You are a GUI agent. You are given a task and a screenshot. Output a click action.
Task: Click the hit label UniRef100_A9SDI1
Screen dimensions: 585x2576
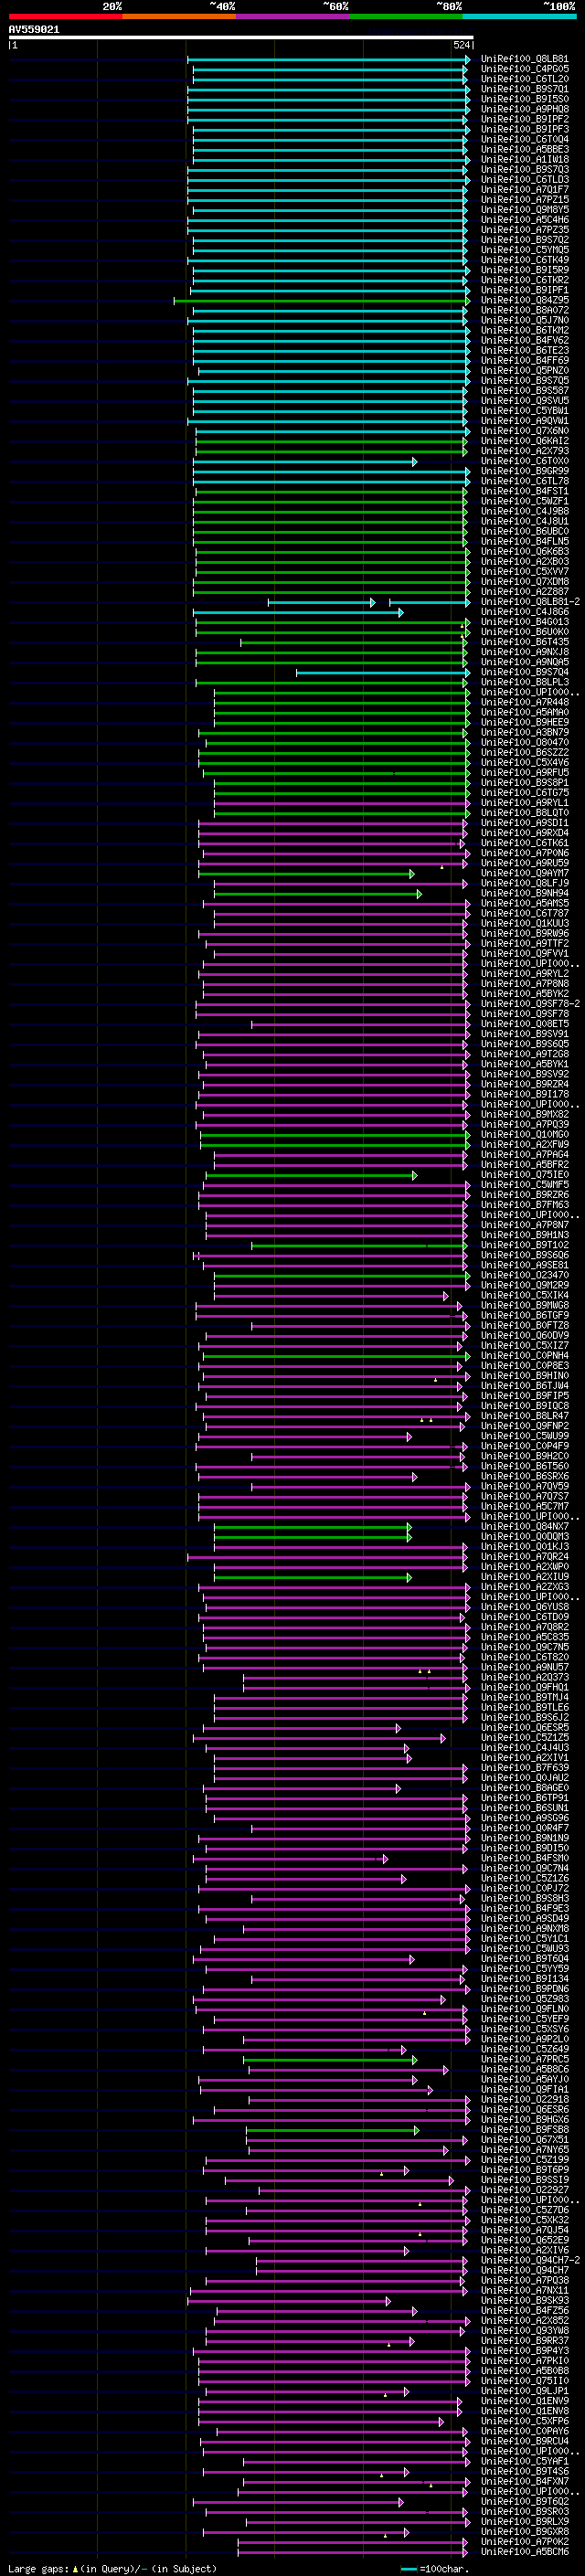coord(524,823)
